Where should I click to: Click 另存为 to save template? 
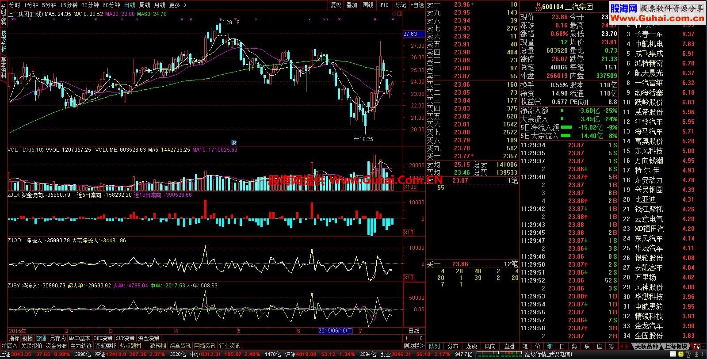pos(57,338)
